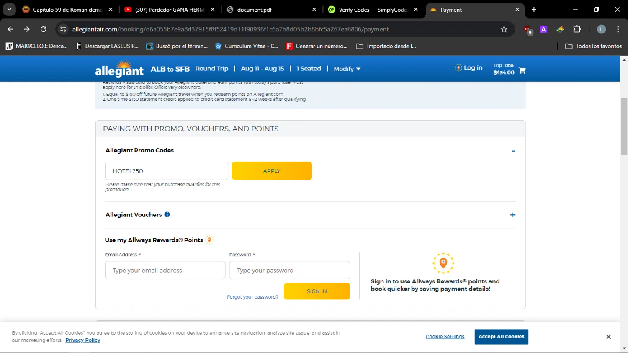The width and height of the screenshot is (628, 353).
Task: Open the tab search dropdown arrow
Action: pos(9,10)
